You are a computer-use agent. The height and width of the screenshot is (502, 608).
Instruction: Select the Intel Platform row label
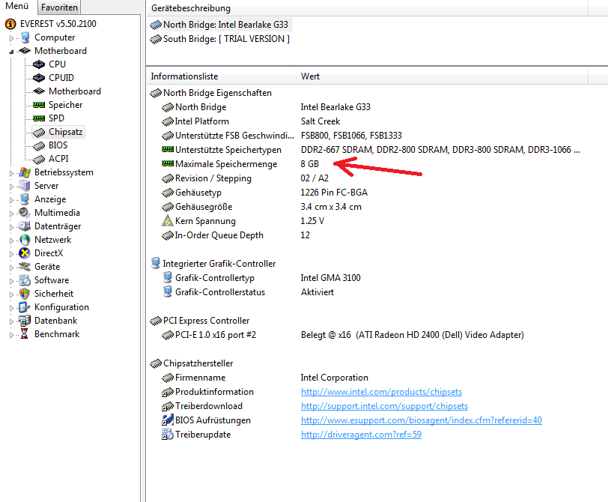[x=201, y=121]
